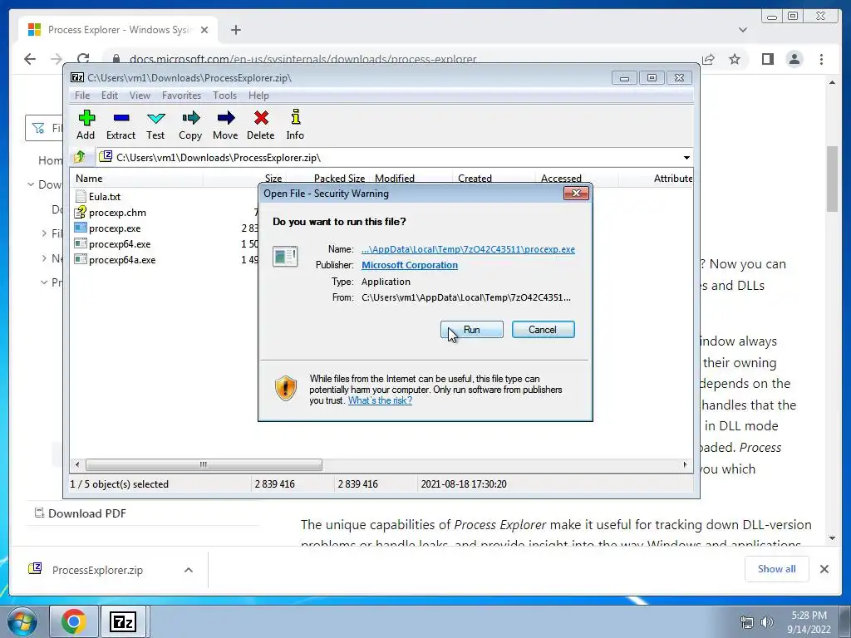Click the Windows Start button
Screen dimensions: 851x638
(22, 621)
